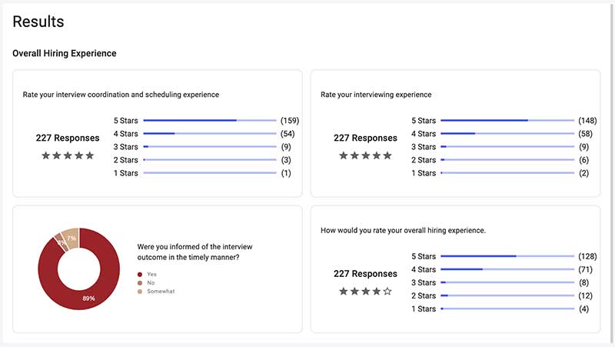Screen dimensions: 615x347
Task: Click the 4 Stars bar for scheduling experience
Action: coord(209,134)
